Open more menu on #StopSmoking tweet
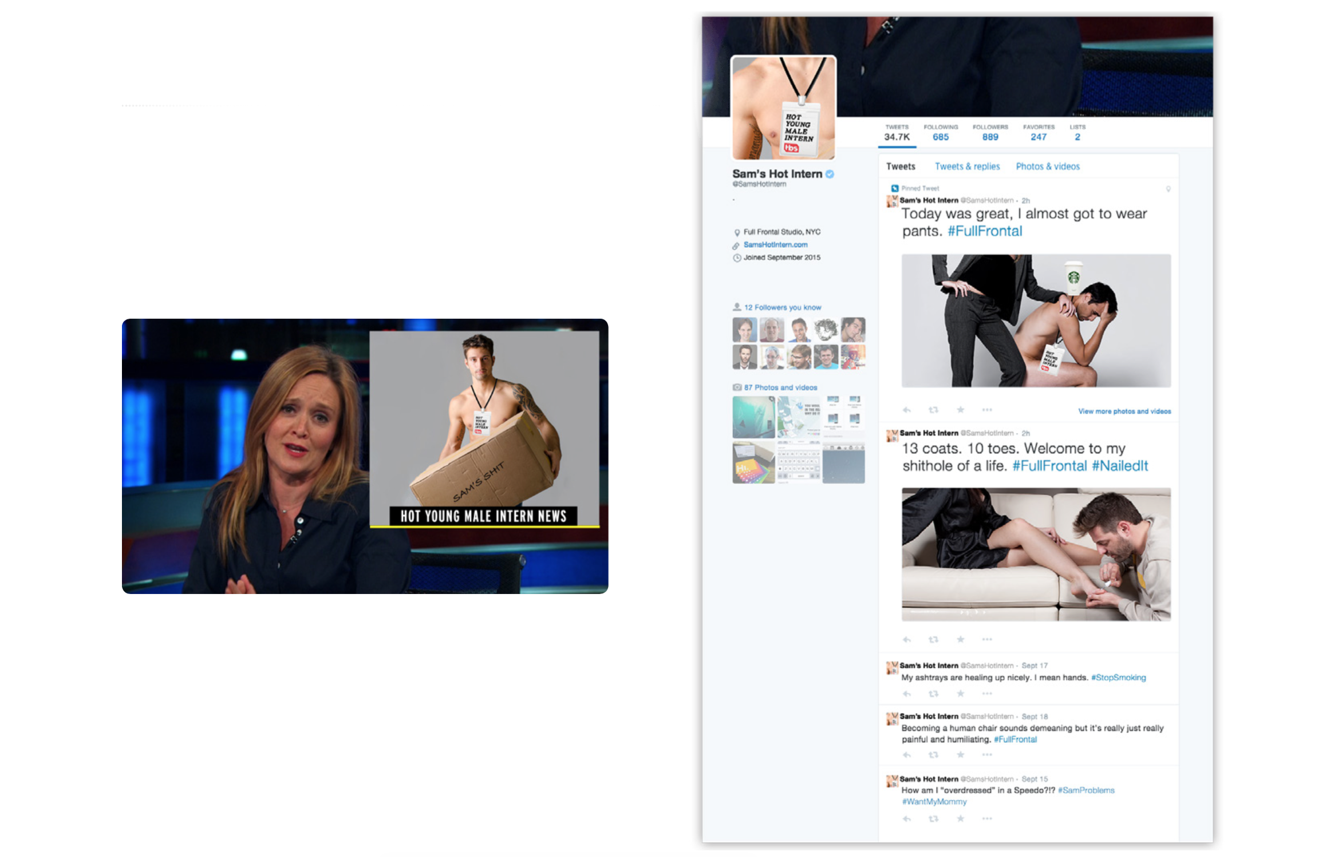Image resolution: width=1342 pixels, height=863 pixels. (x=987, y=694)
